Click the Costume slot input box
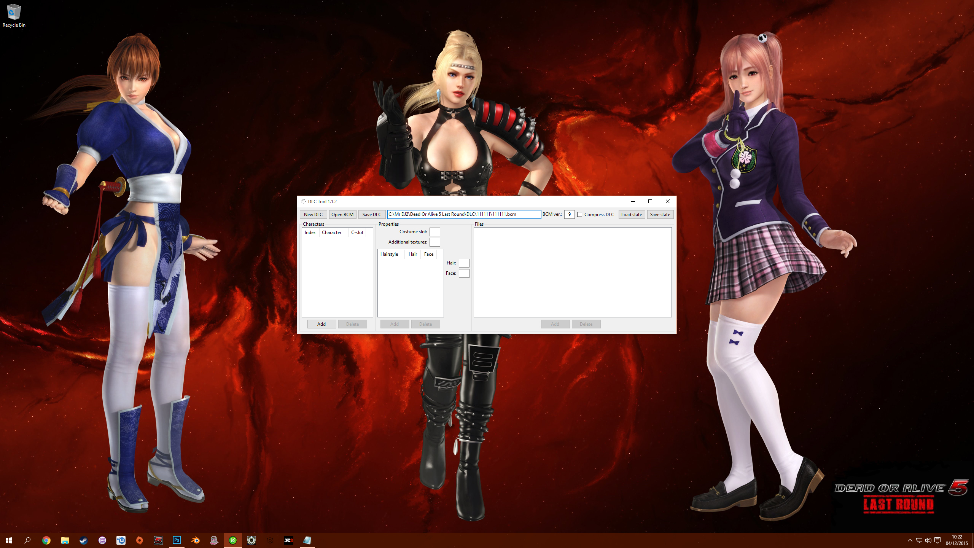Viewport: 974px width, 548px height. point(434,232)
